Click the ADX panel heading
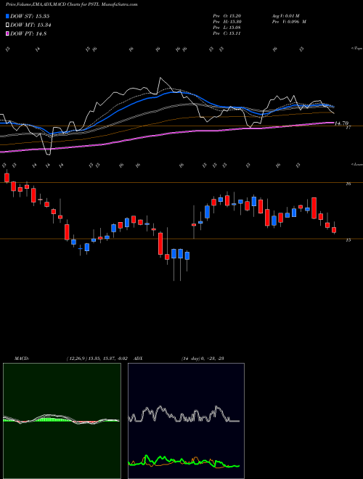Viewport: 363px width, 479px height. click(x=138, y=359)
